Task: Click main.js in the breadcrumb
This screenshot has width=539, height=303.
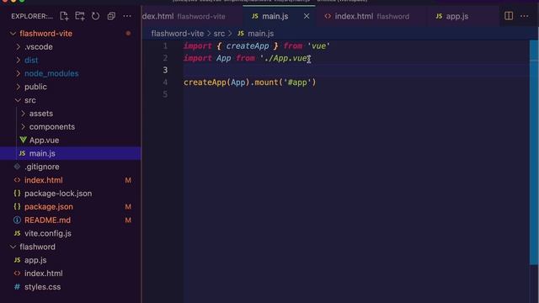Action: click(x=260, y=34)
